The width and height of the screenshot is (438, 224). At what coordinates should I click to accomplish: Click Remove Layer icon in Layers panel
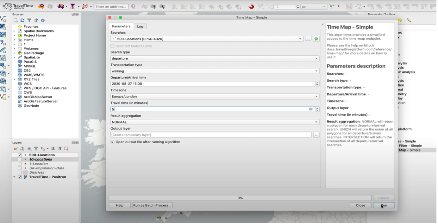click(66, 149)
